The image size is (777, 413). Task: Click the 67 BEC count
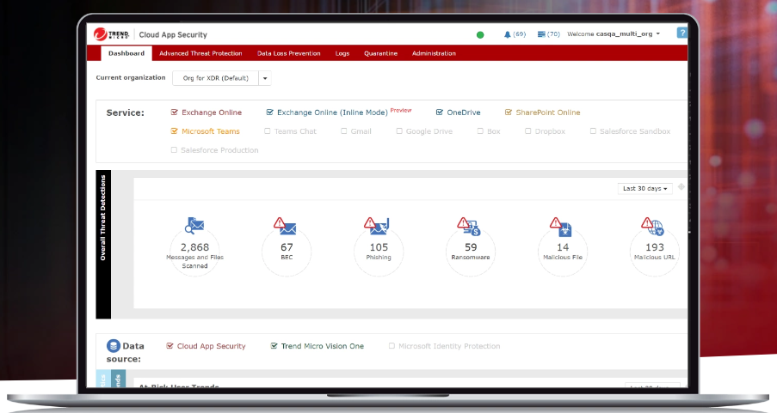pyautogui.click(x=287, y=246)
